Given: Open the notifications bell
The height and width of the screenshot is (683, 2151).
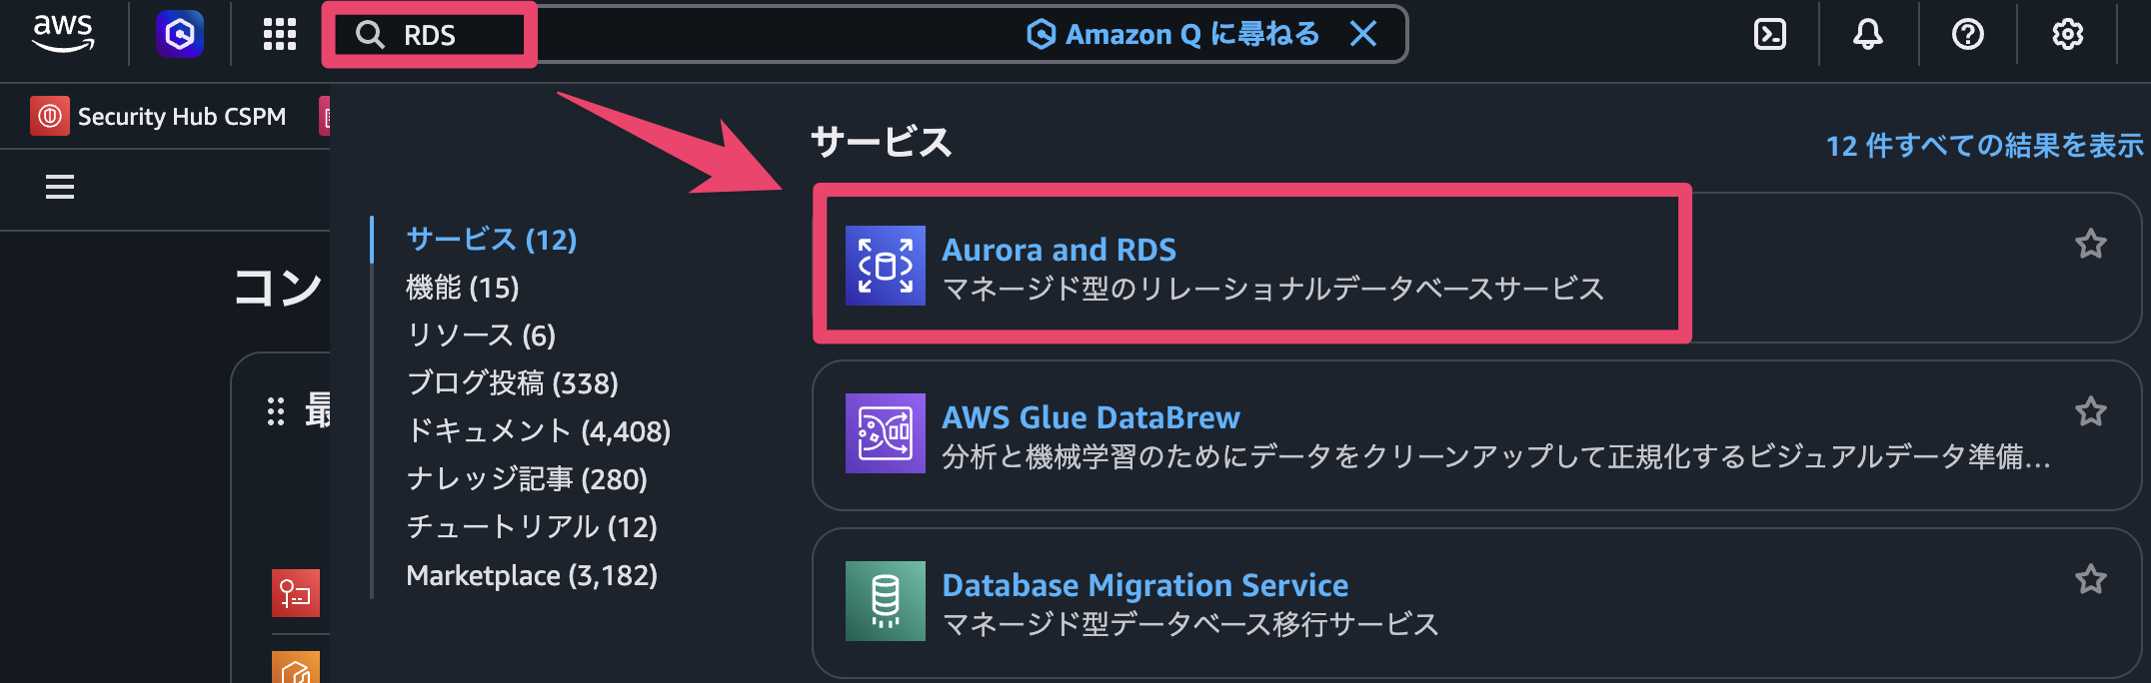Looking at the screenshot, I should 1867,34.
